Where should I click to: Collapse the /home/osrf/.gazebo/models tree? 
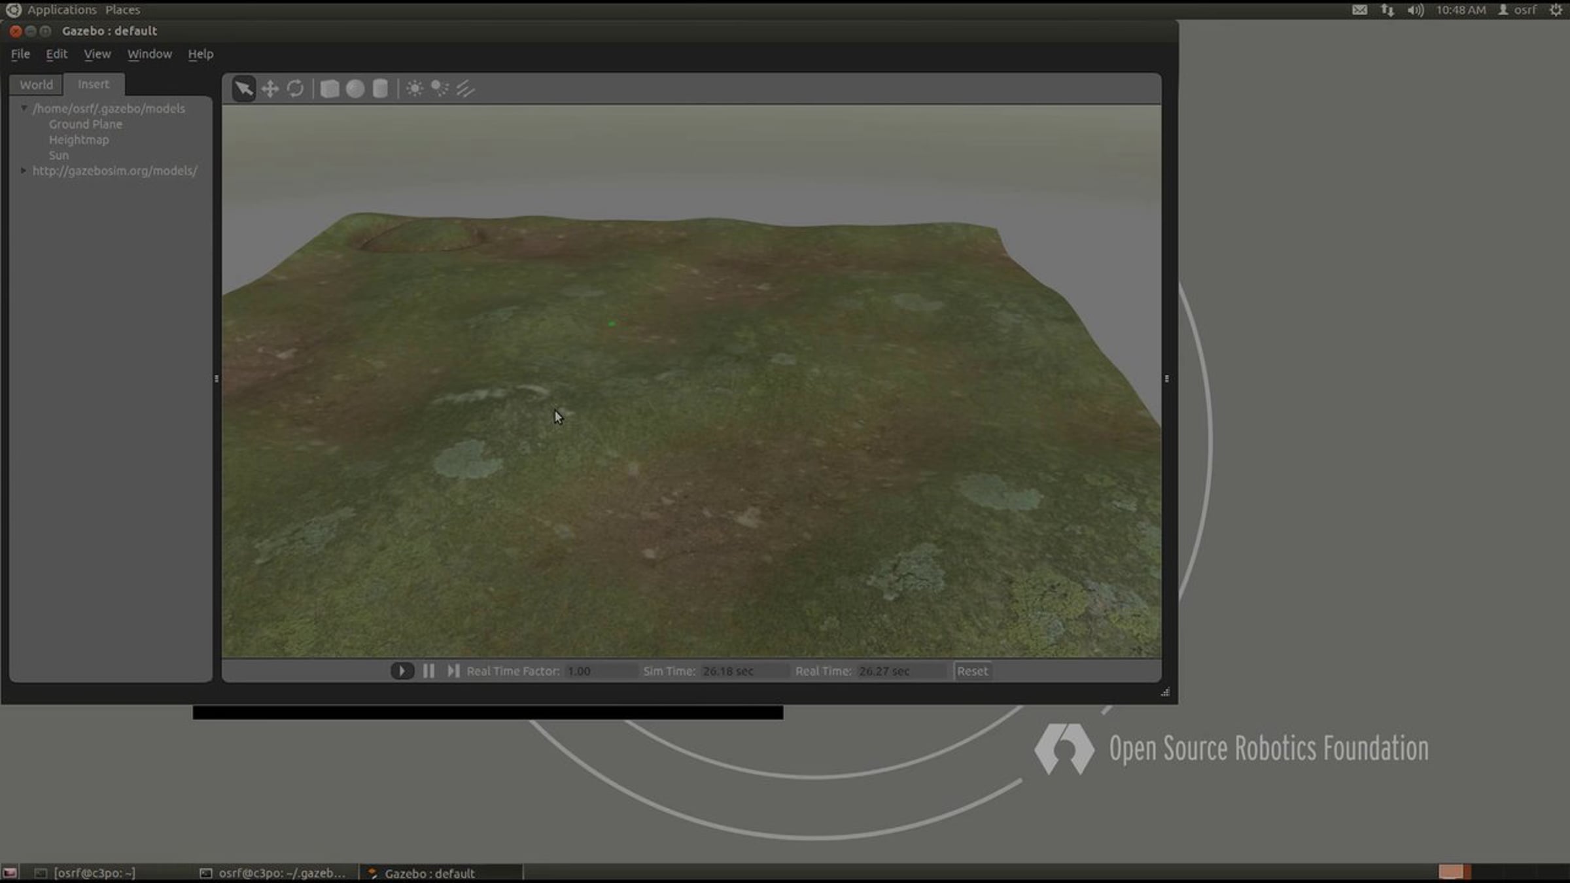point(24,108)
